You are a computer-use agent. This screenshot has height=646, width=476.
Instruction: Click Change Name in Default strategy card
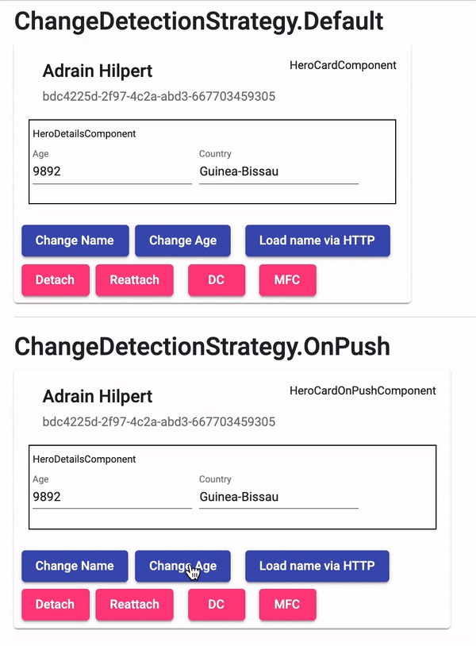(x=75, y=240)
